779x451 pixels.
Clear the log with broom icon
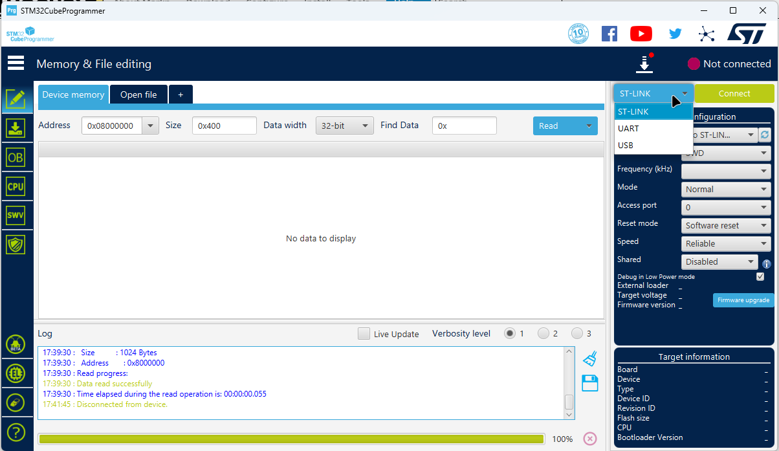pos(589,358)
